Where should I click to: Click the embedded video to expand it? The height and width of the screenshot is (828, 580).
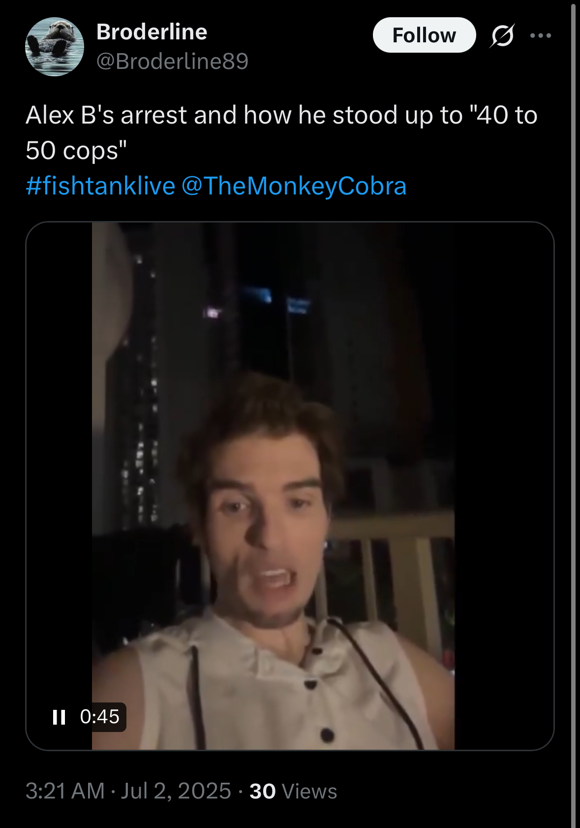(x=290, y=486)
